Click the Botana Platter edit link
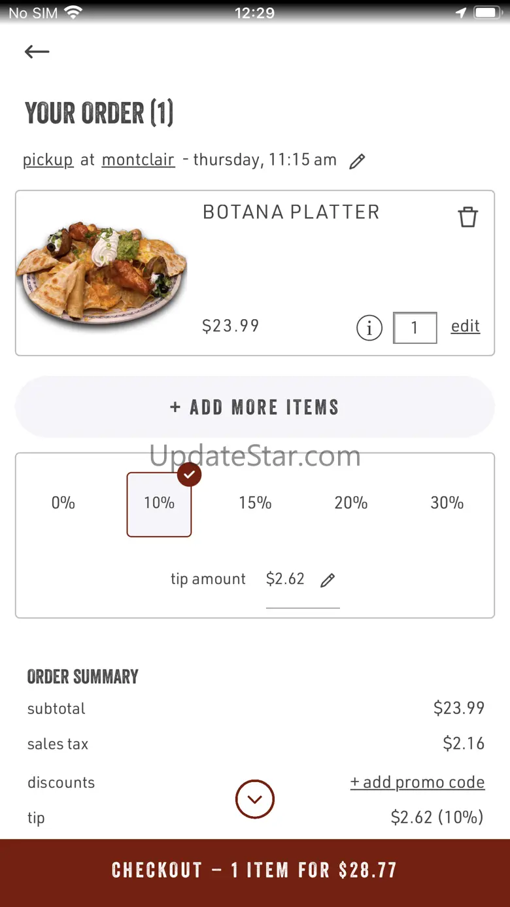Screen dimensions: 510x907 (x=466, y=326)
